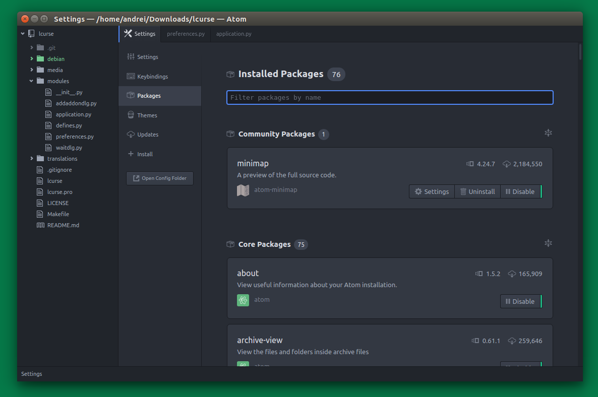Expand the .git folder arrow
Screen dimensions: 598x397
[x=32, y=48]
